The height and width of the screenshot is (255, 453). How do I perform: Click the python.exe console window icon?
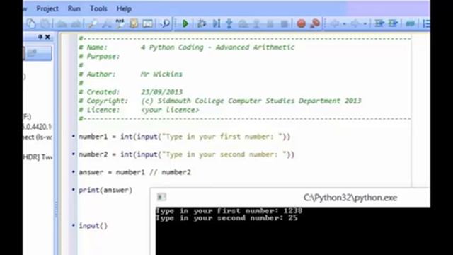tap(161, 197)
